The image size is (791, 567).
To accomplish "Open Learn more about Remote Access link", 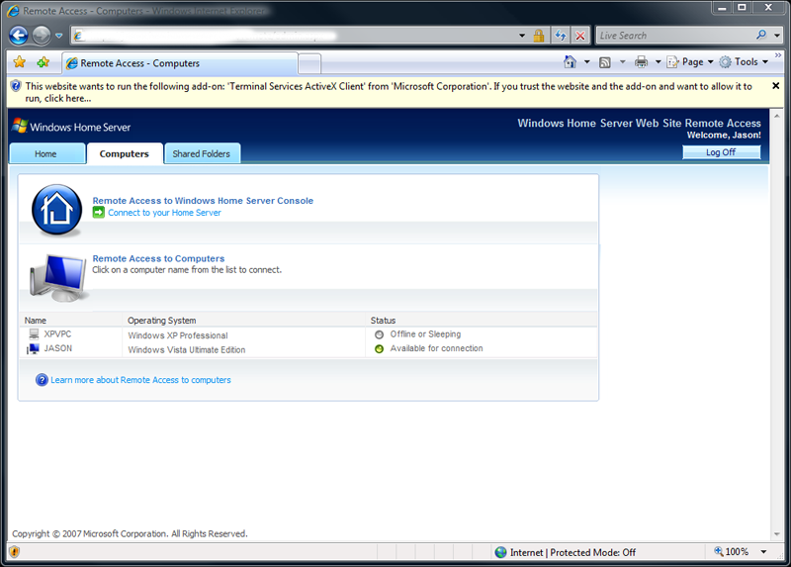I will (140, 380).
